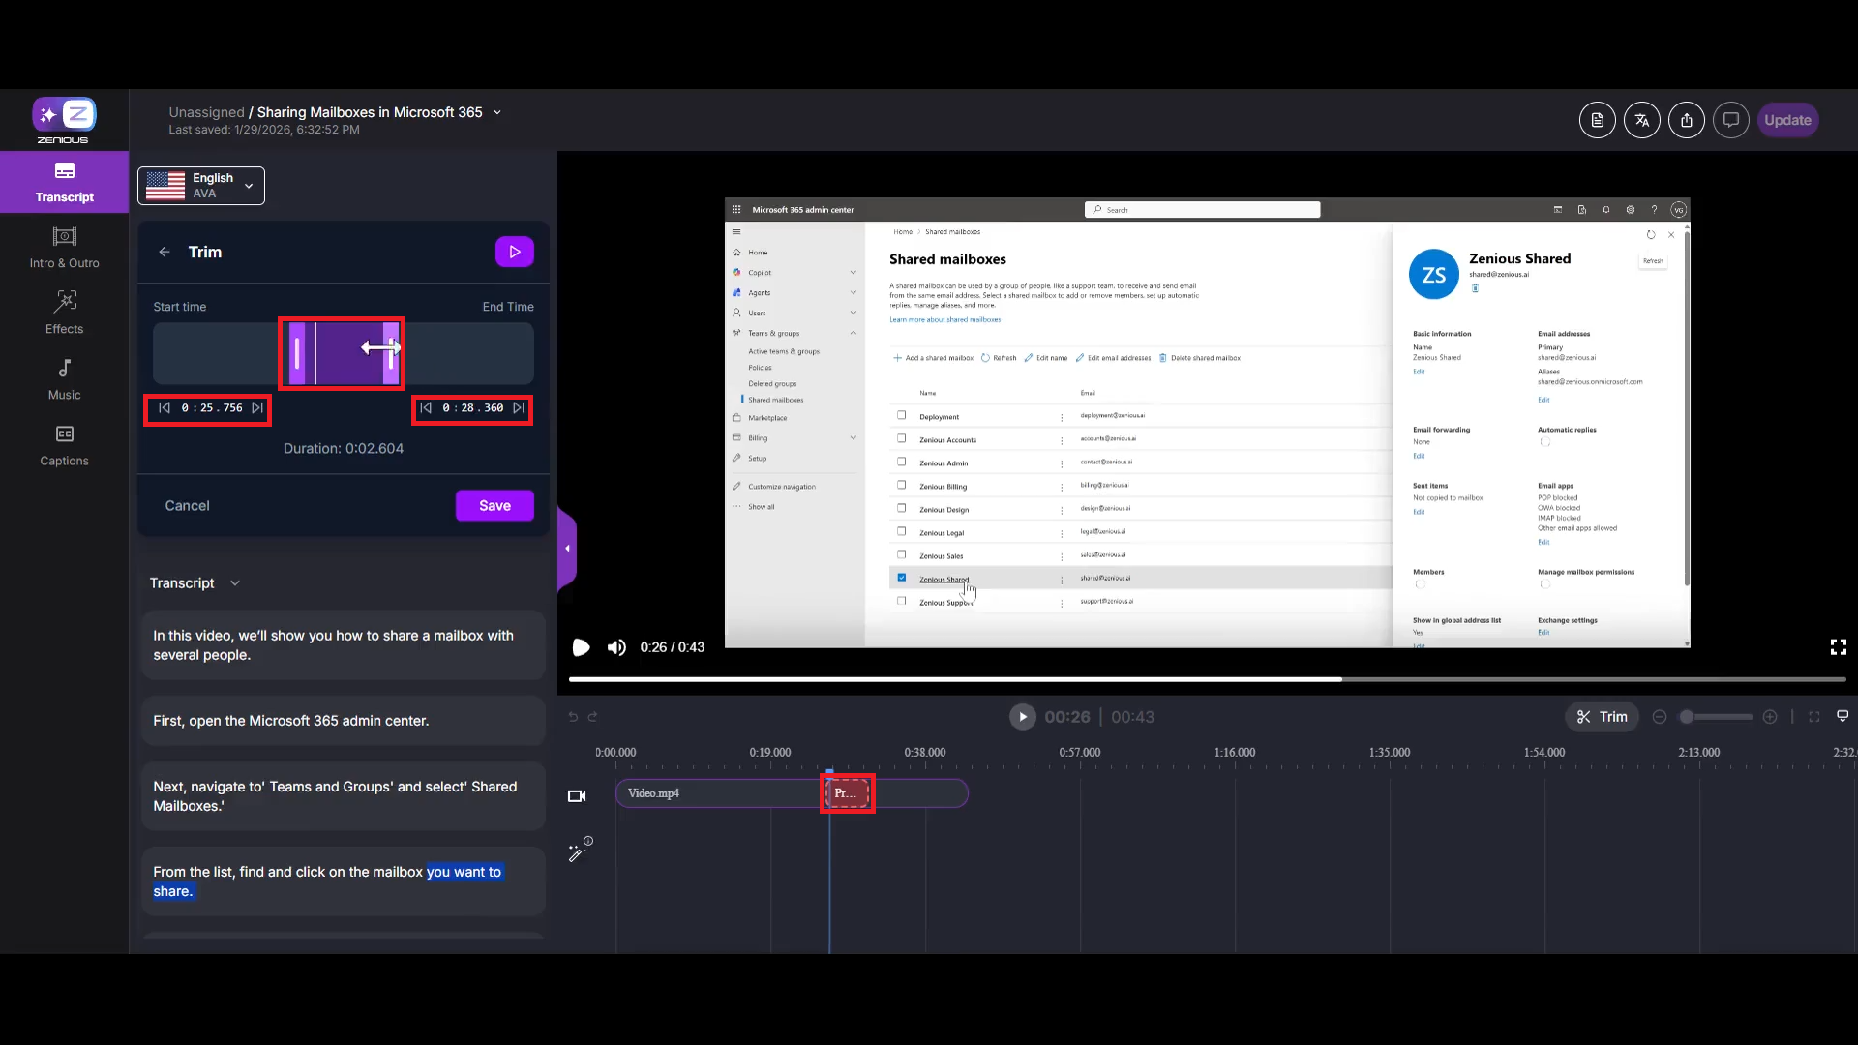Save the trim changes

(494, 505)
